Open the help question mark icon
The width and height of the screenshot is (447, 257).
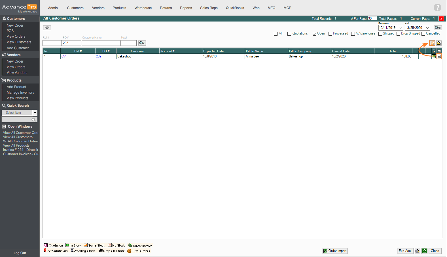coord(437,8)
